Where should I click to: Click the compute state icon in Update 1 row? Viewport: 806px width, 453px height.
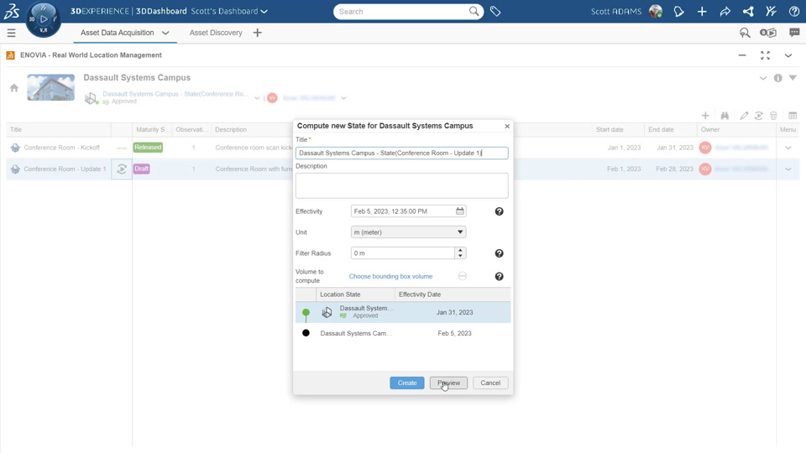[122, 169]
